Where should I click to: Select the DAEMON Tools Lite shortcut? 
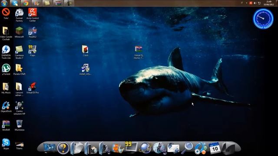[x=6, y=52]
